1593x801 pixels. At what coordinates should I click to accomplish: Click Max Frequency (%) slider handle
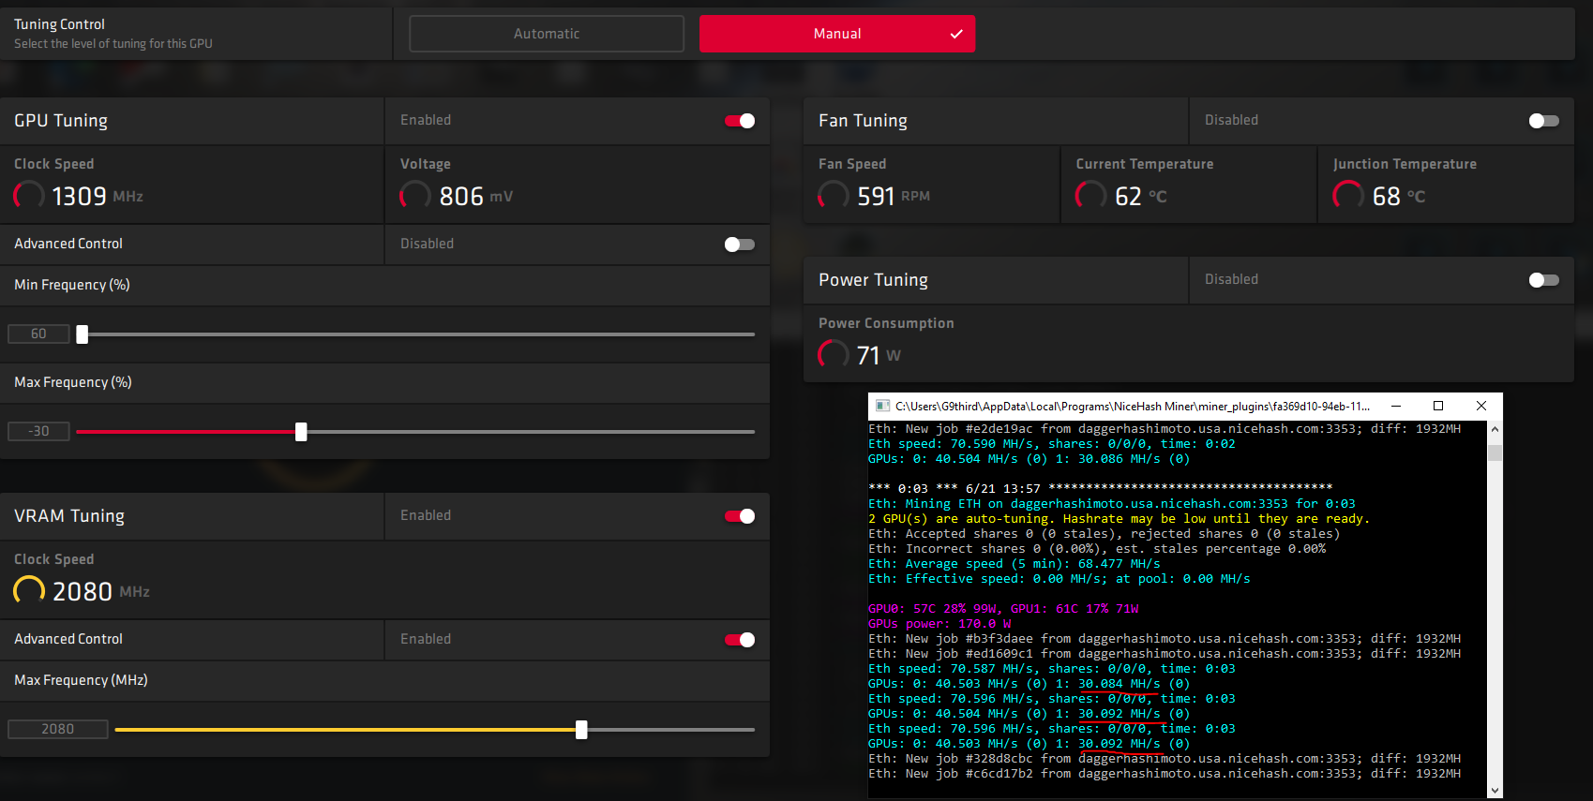coord(301,432)
